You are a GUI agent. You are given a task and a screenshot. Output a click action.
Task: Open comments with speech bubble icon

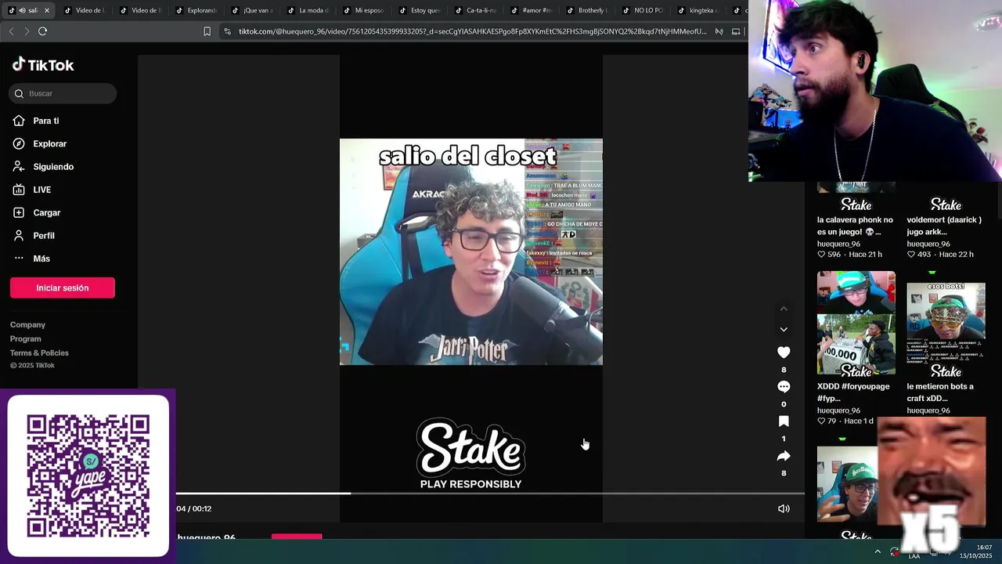(784, 387)
